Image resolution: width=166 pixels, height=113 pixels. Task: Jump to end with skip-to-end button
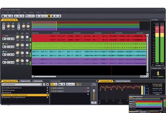[59, 16]
